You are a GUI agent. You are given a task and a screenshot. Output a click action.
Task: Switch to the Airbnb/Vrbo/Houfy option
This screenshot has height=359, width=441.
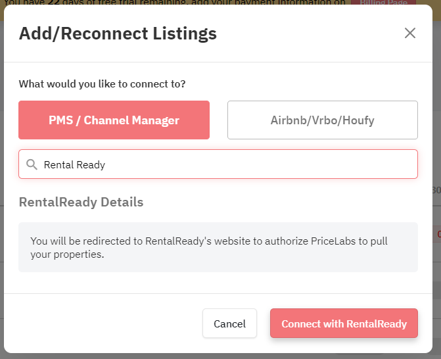pyautogui.click(x=322, y=120)
